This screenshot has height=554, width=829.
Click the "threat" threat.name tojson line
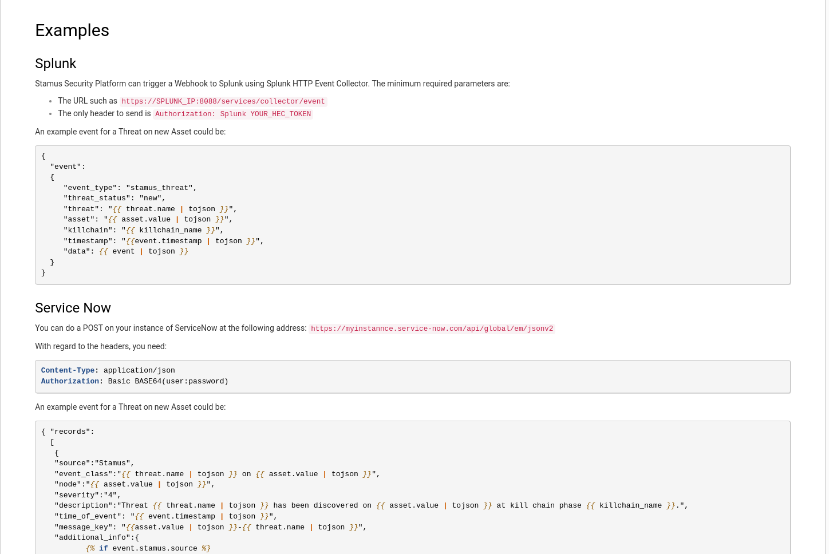point(150,209)
